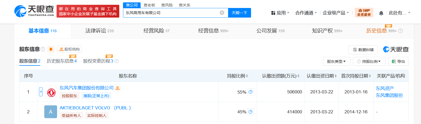Clear the search box text
421x124 pixels.
222,13
